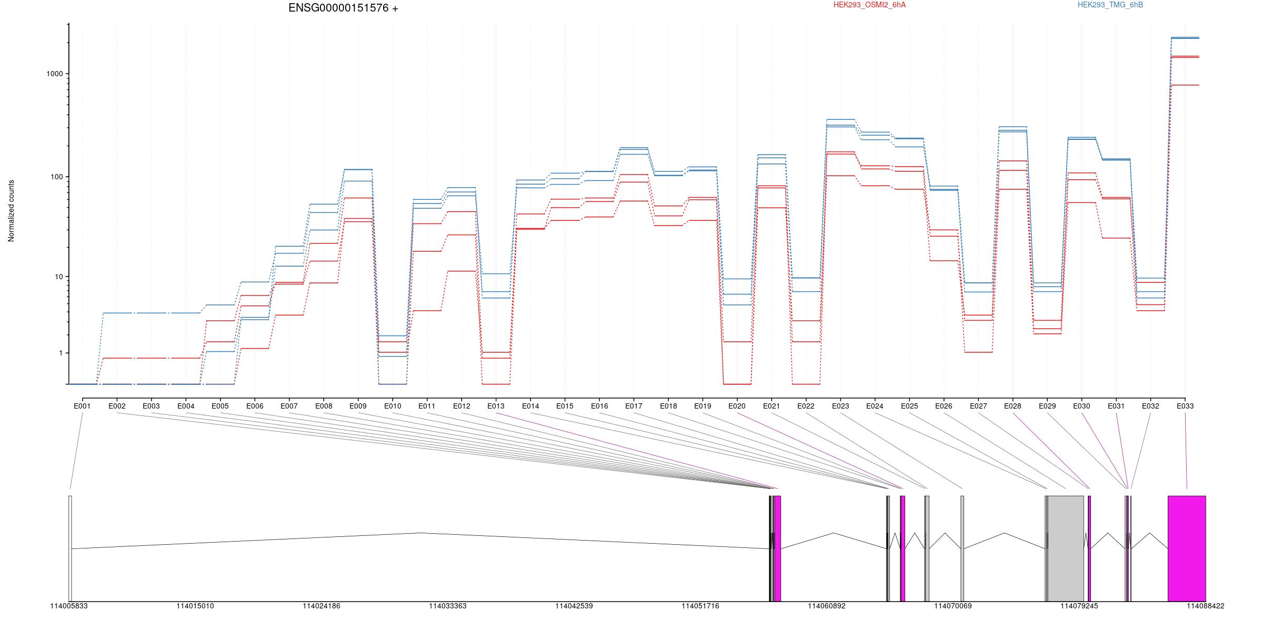
Task: Click exon label E023
Action: 840,406
